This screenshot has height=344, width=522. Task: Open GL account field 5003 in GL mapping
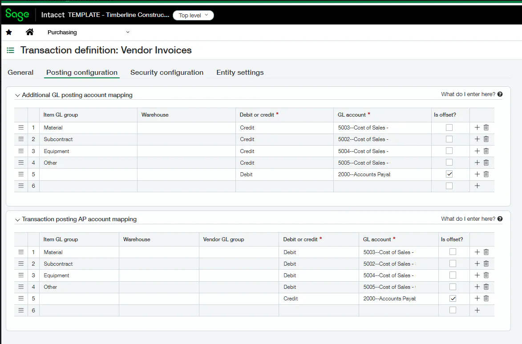[382, 128]
